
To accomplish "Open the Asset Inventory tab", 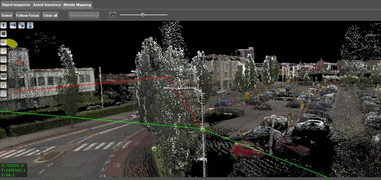I will click(47, 5).
